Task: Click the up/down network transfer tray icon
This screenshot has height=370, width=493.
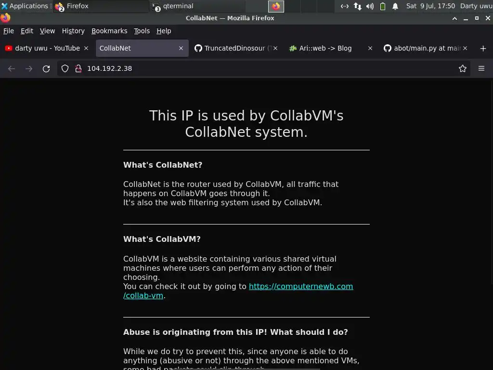Action: tap(358, 6)
